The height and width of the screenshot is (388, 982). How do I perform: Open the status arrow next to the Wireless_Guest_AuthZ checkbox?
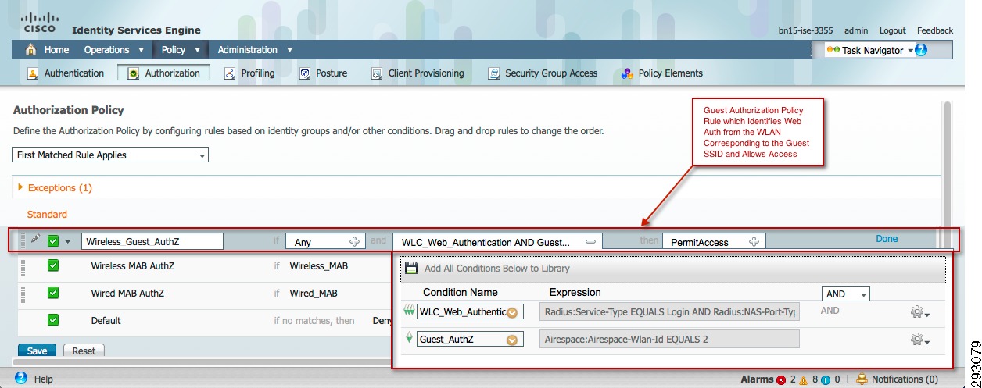click(67, 242)
